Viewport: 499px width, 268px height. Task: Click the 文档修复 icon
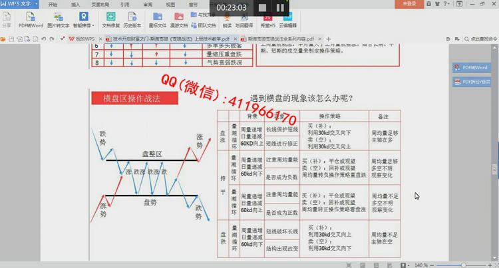(x=110, y=18)
